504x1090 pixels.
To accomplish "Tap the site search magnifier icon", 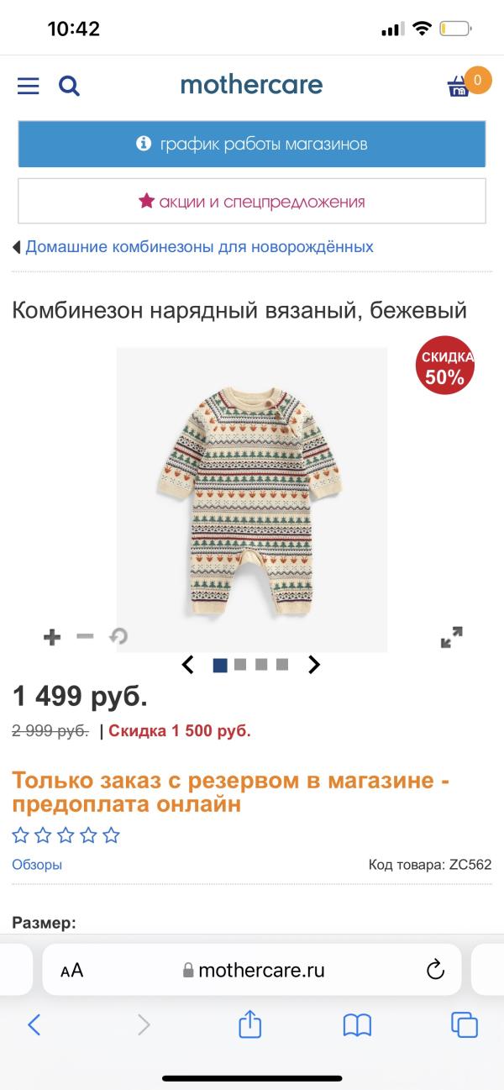I will tap(69, 86).
